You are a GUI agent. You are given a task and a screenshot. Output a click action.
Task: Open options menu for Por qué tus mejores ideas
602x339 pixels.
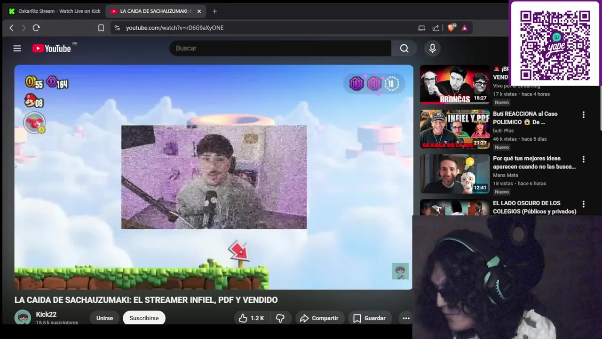pyautogui.click(x=584, y=159)
